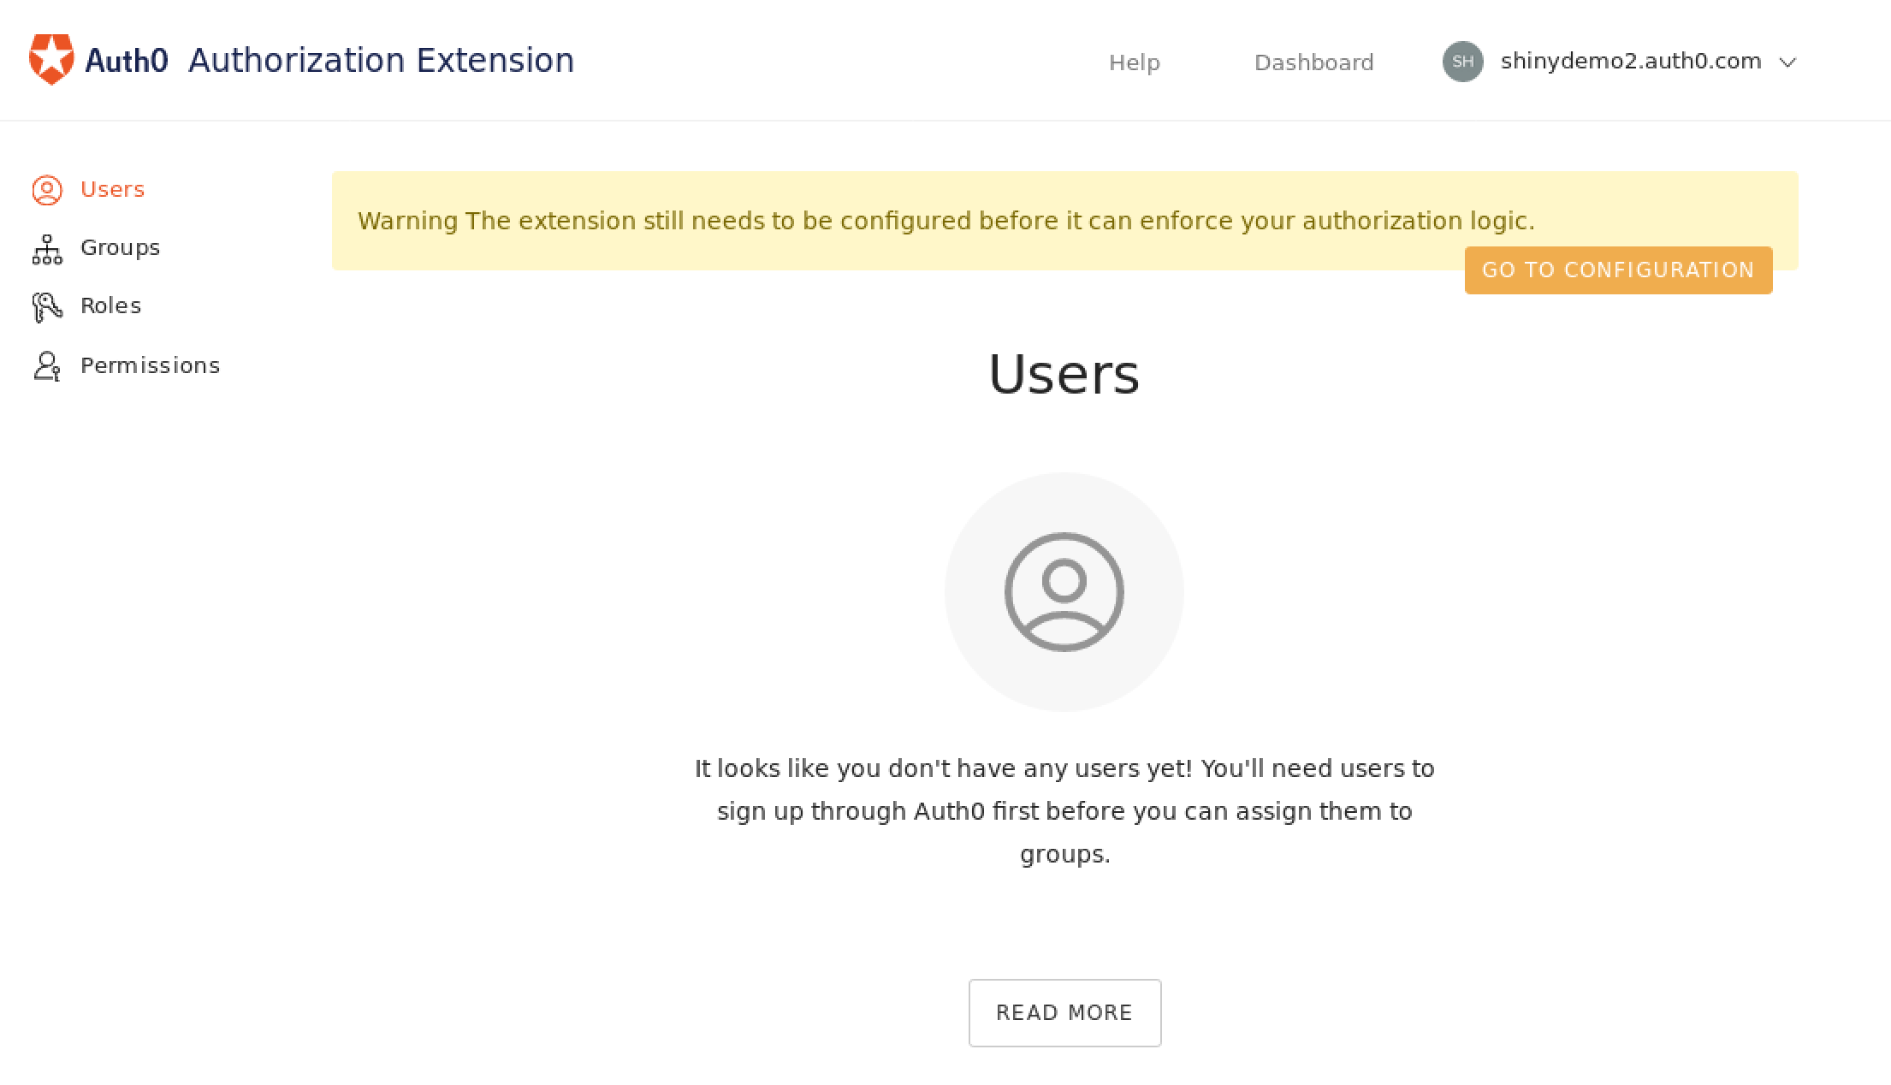Click the Auth0 shield logo icon
Screen dimensions: 1891x1085
(51, 60)
